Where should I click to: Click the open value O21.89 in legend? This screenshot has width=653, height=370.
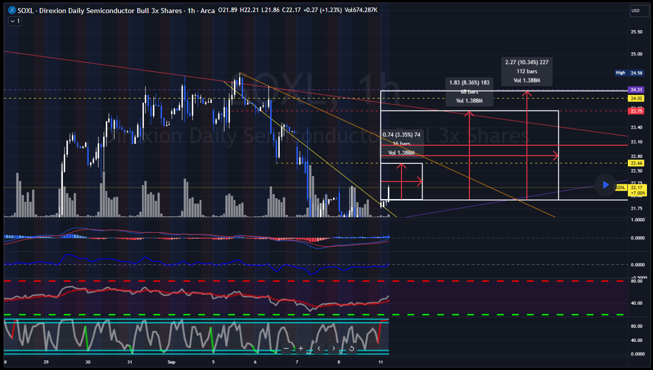click(228, 11)
